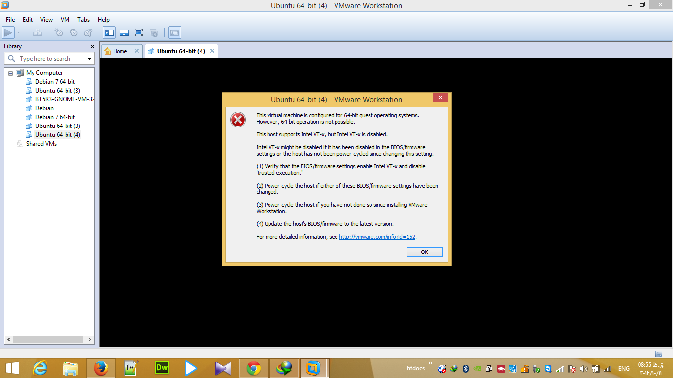Click the TeamViewer tray icon
The width and height of the screenshot is (673, 378).
pyautogui.click(x=548, y=368)
